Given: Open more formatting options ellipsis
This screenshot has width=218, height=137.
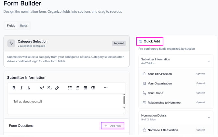Looking at the screenshot, I should point(106,88).
